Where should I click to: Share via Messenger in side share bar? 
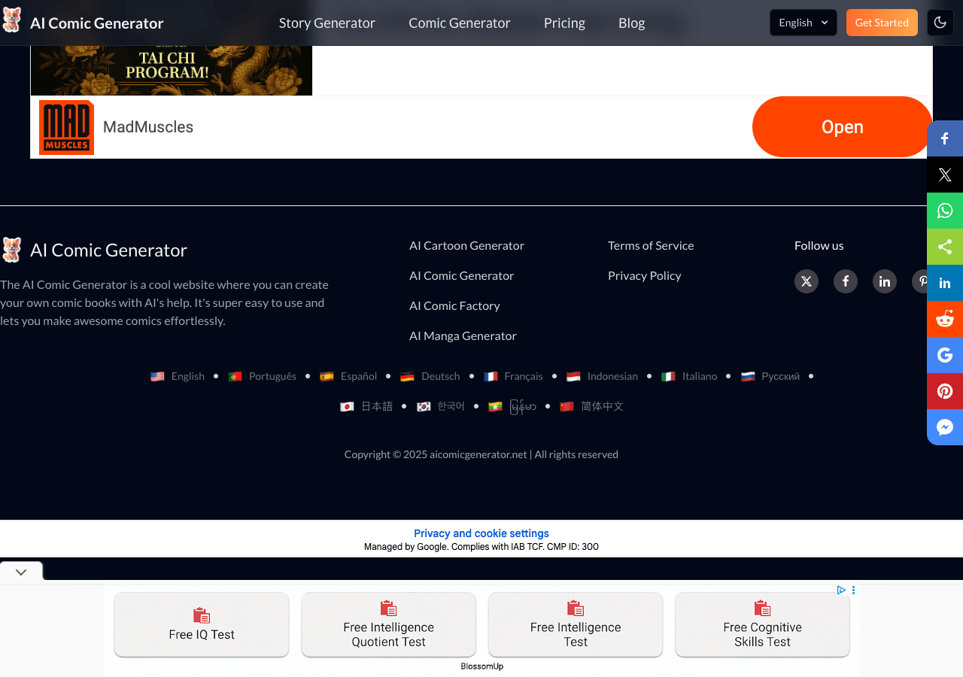[945, 427]
